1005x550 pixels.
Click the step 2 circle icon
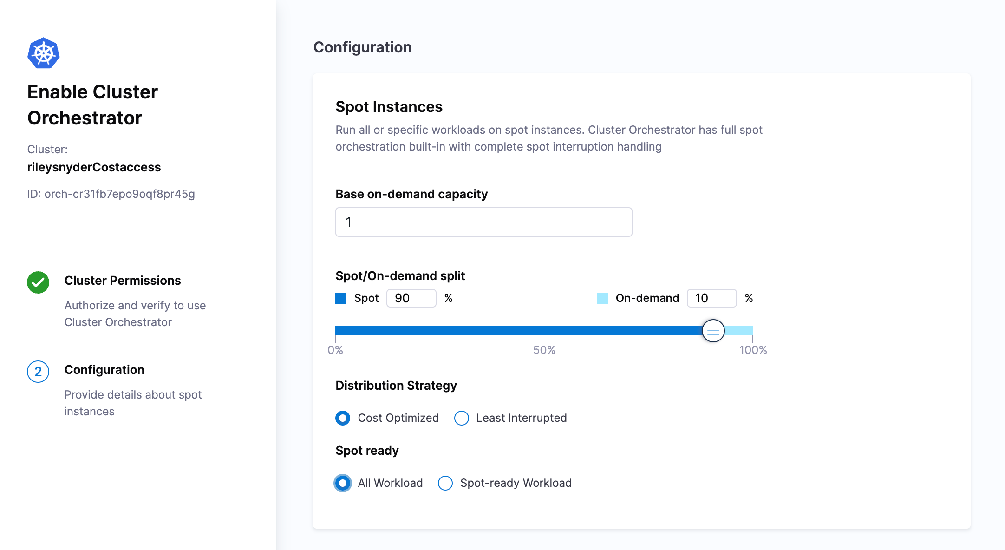(38, 372)
